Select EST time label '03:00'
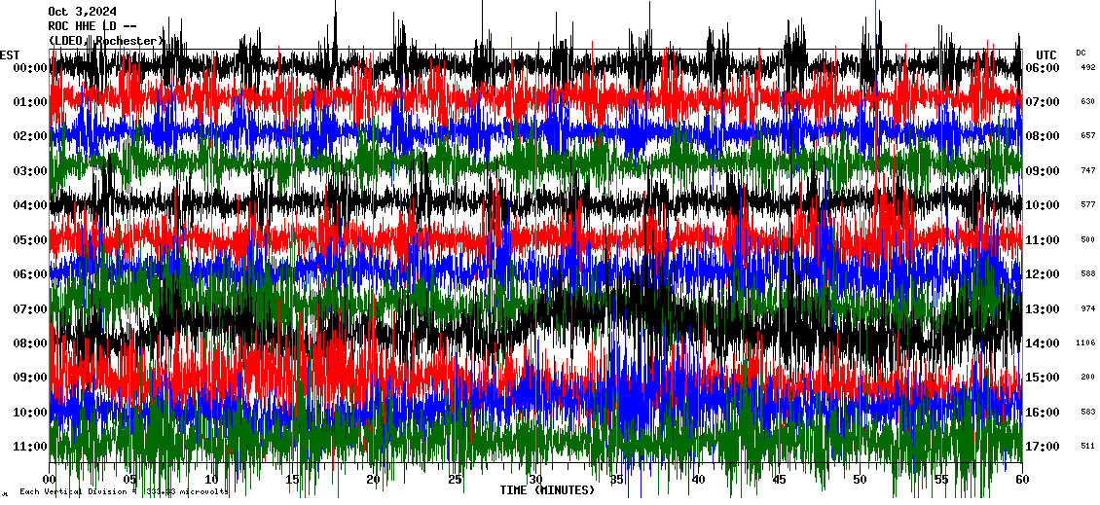This screenshot has height=505, width=1100. (x=30, y=170)
